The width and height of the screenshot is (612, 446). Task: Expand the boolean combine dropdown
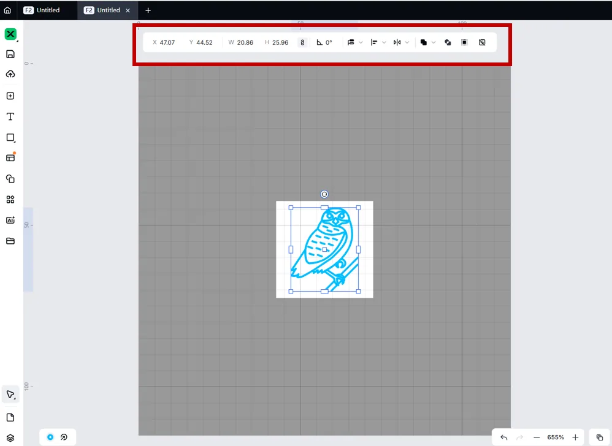434,42
